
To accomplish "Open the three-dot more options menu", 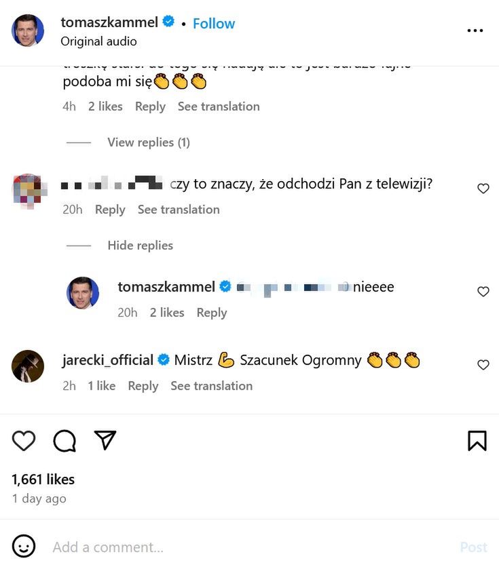I will point(475,31).
